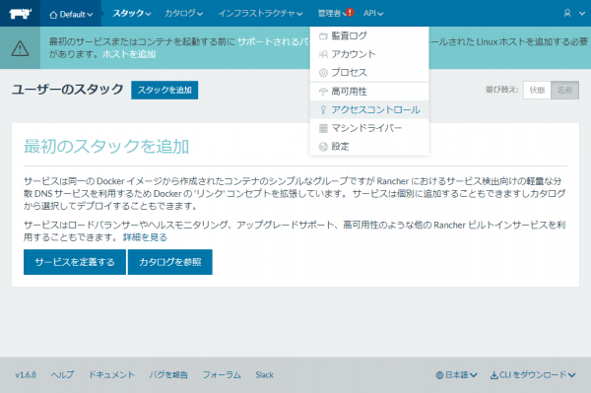591x393 pixels.
Task: Click the v1.6.8 version link
Action: 26,375
